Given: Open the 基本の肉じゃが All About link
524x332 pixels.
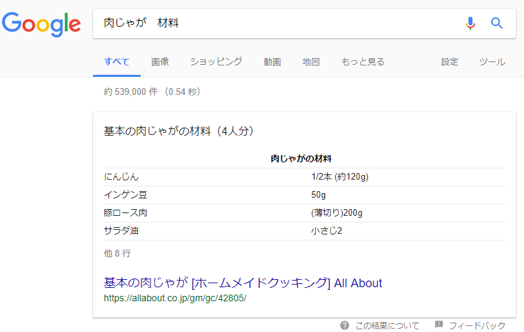Looking at the screenshot, I should (x=243, y=283).
